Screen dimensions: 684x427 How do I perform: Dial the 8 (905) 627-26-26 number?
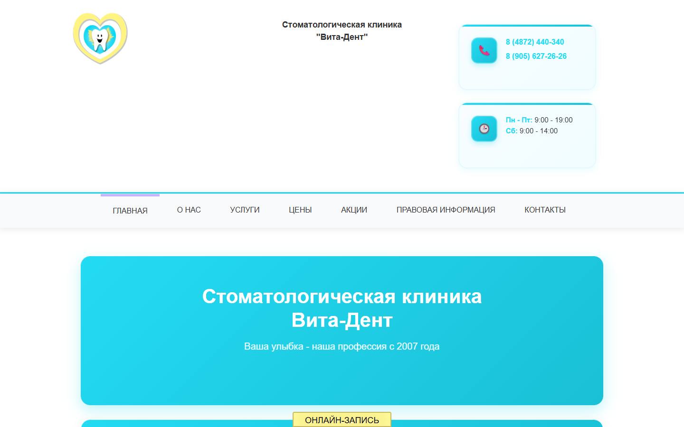pyautogui.click(x=536, y=56)
